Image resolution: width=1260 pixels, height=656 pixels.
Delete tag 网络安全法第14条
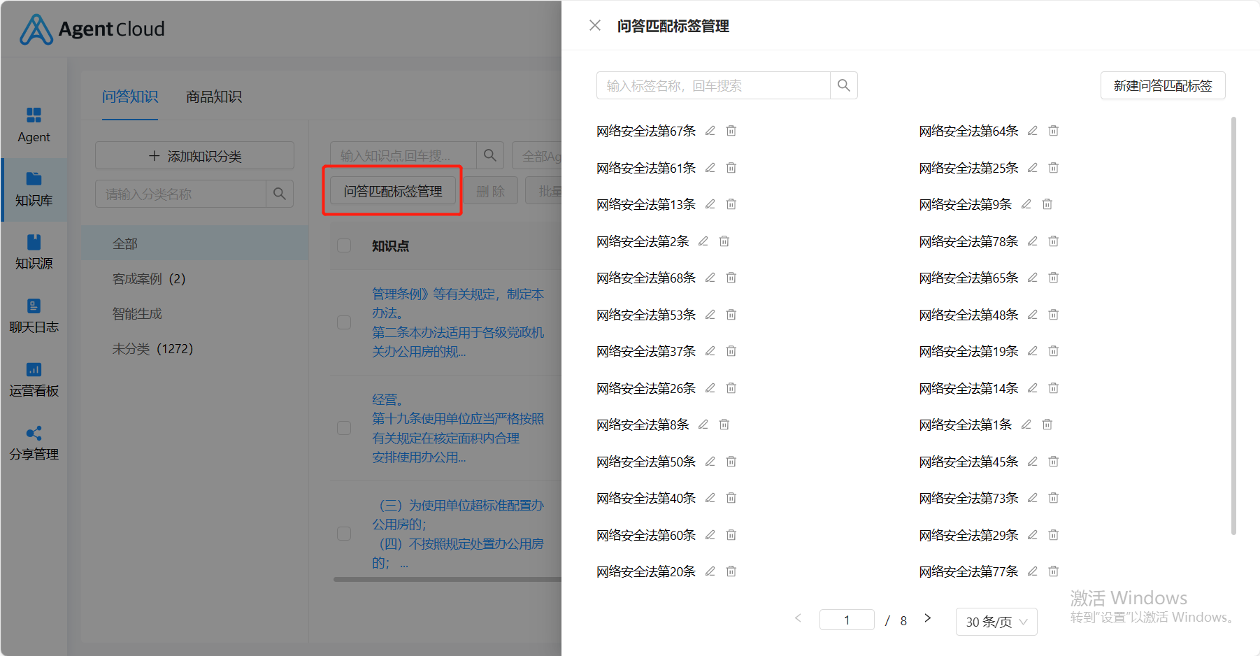[x=1054, y=388]
